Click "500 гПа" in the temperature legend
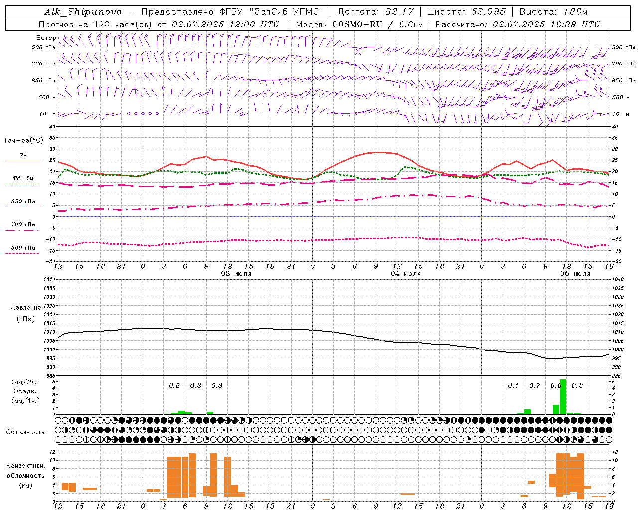Viewport: 638px width, 510px height. coord(23,248)
